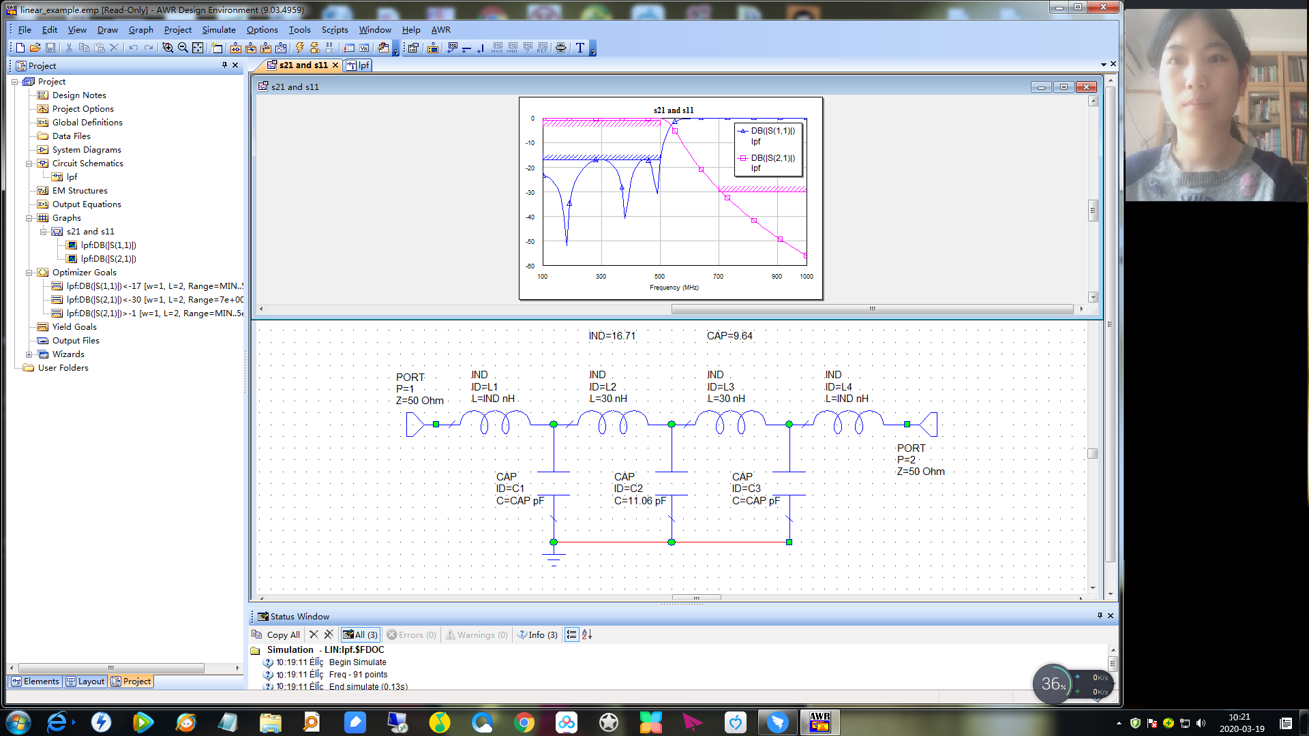Click the Zoom Out magnifier icon

click(183, 48)
